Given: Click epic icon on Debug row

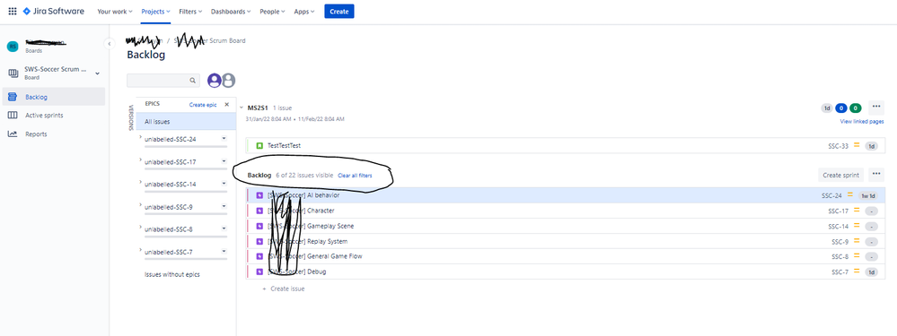Looking at the screenshot, I should pos(259,272).
